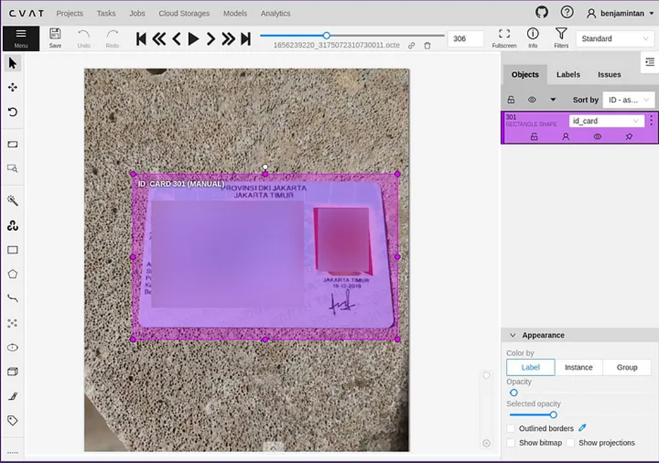Enable Show bitmap checkbox
Screen dimensions: 659x463
[511, 443]
